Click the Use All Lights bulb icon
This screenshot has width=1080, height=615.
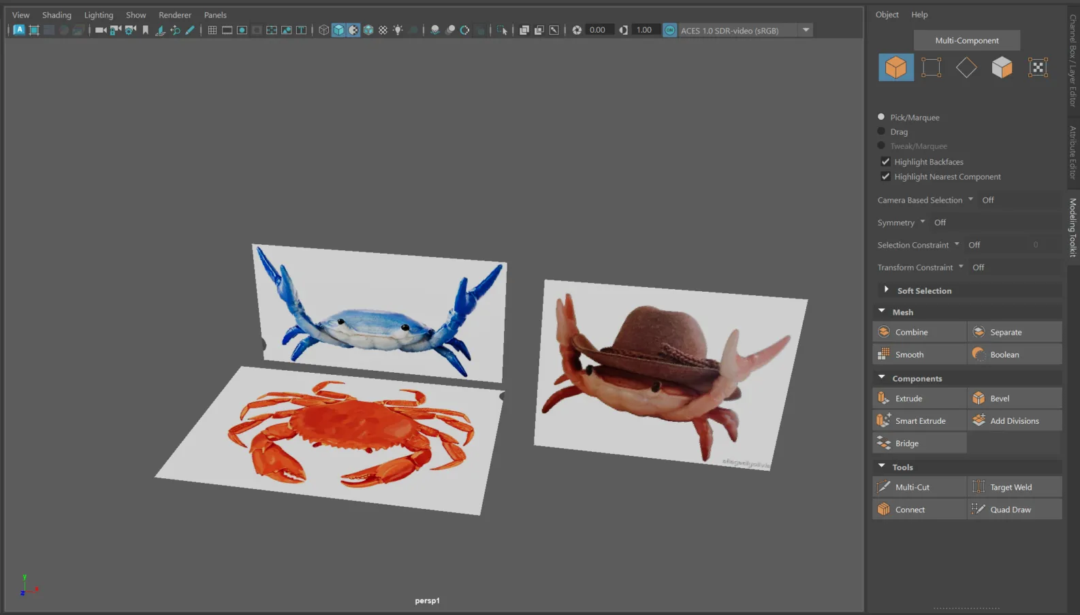tap(398, 30)
